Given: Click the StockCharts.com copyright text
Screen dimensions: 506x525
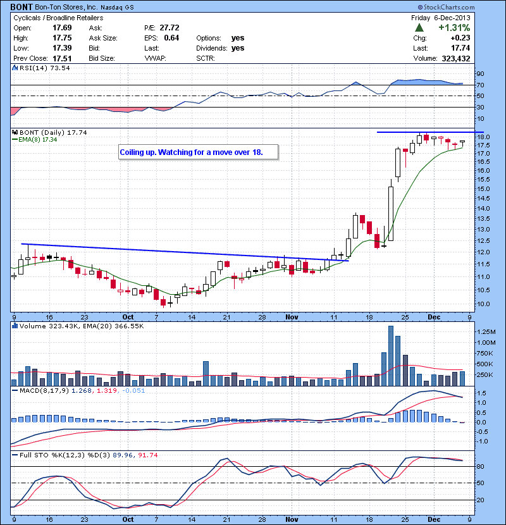Looking at the screenshot, I should (x=446, y=7).
